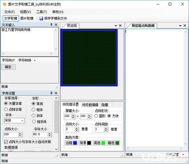Click the 字体大小 80.0 input field
This screenshot has height=164, width=189.
40,134
